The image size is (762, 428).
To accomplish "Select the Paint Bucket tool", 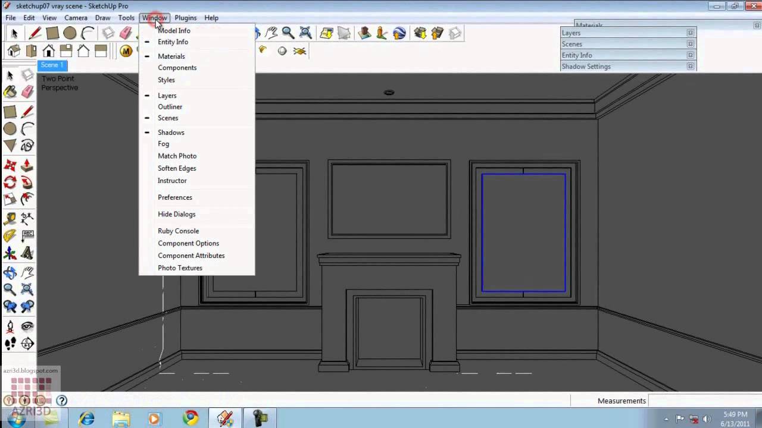I will tap(10, 92).
